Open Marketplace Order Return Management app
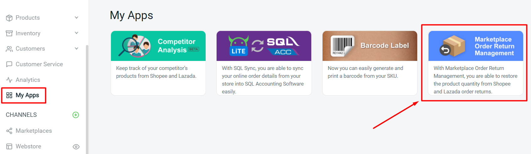 [x=476, y=63]
